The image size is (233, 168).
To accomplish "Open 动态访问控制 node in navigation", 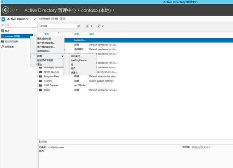I will point(11,42).
